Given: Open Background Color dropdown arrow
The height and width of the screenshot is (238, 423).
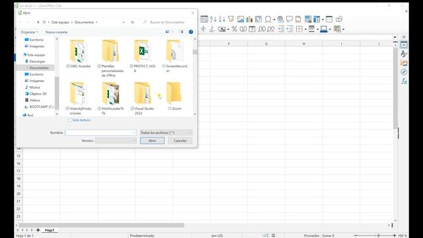Looking at the screenshot, I should click(330, 29).
